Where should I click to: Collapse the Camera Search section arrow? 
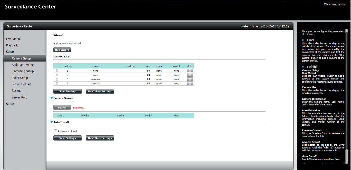52,98
